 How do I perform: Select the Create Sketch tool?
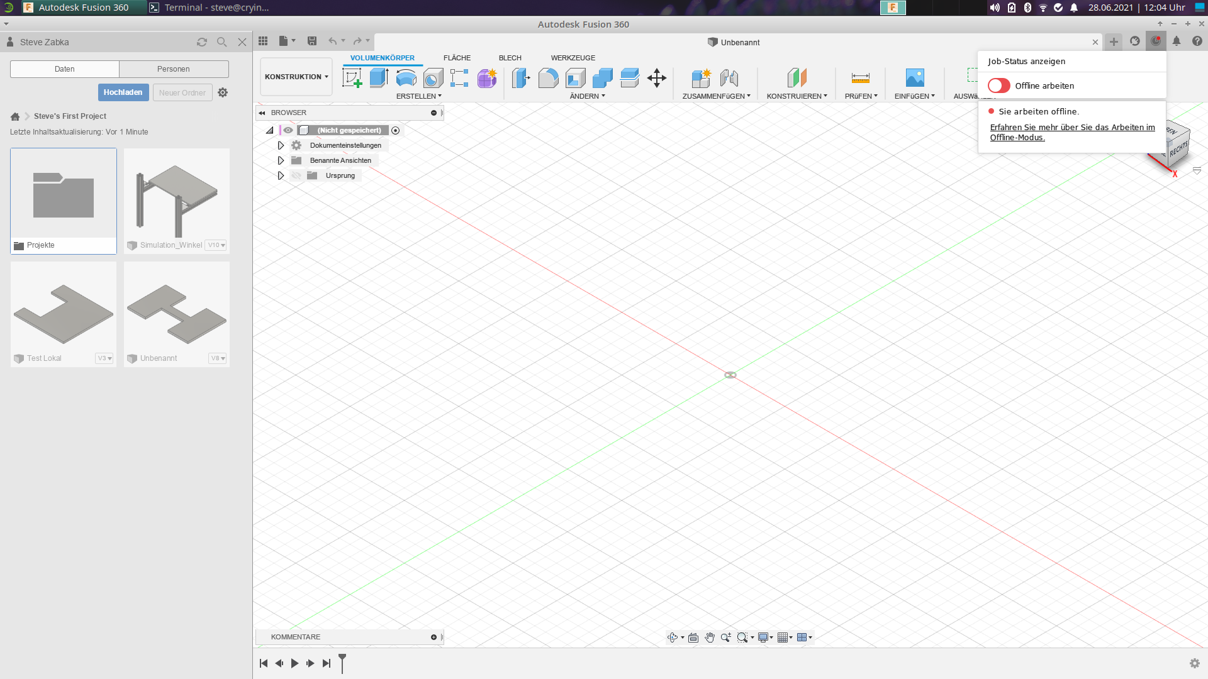[x=352, y=78]
